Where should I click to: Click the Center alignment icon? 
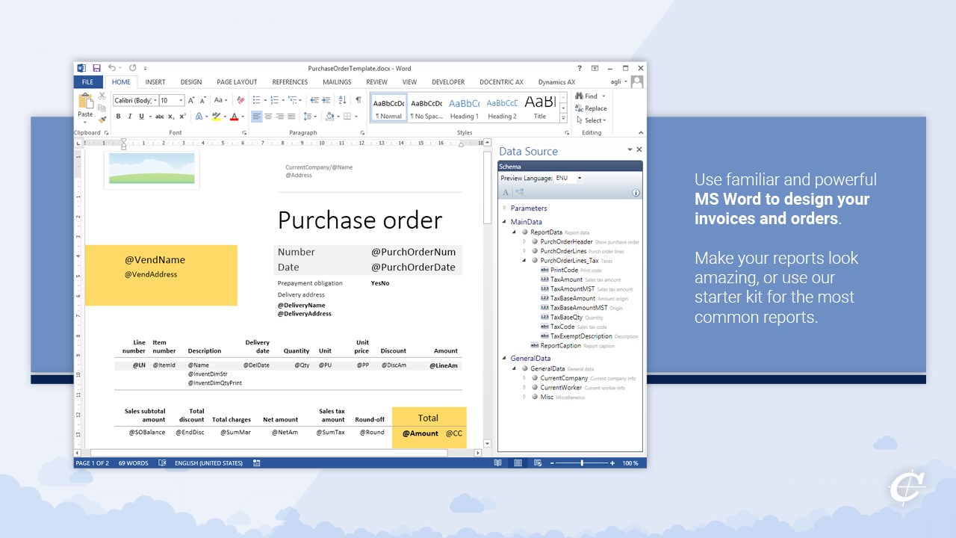(x=269, y=117)
